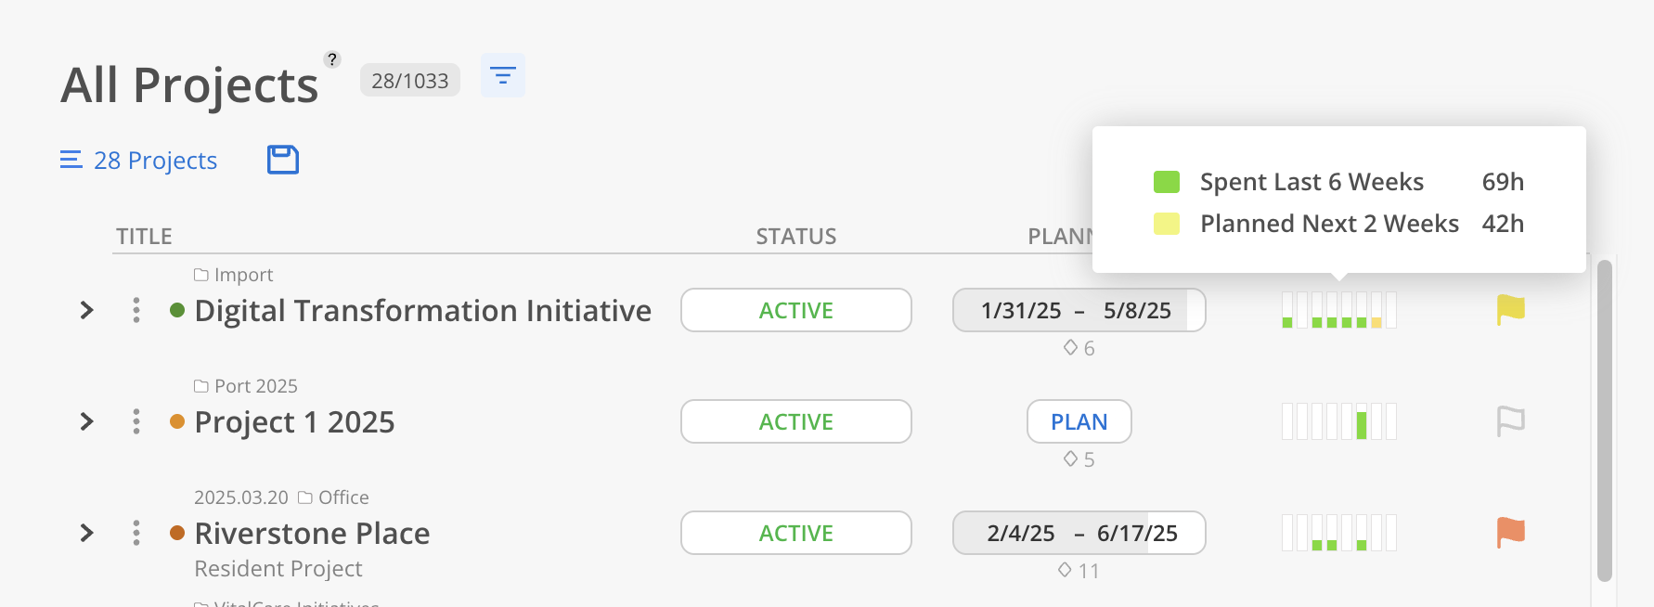Click the orange status dot beside Riverstone Place
1654x607 pixels.
click(177, 533)
